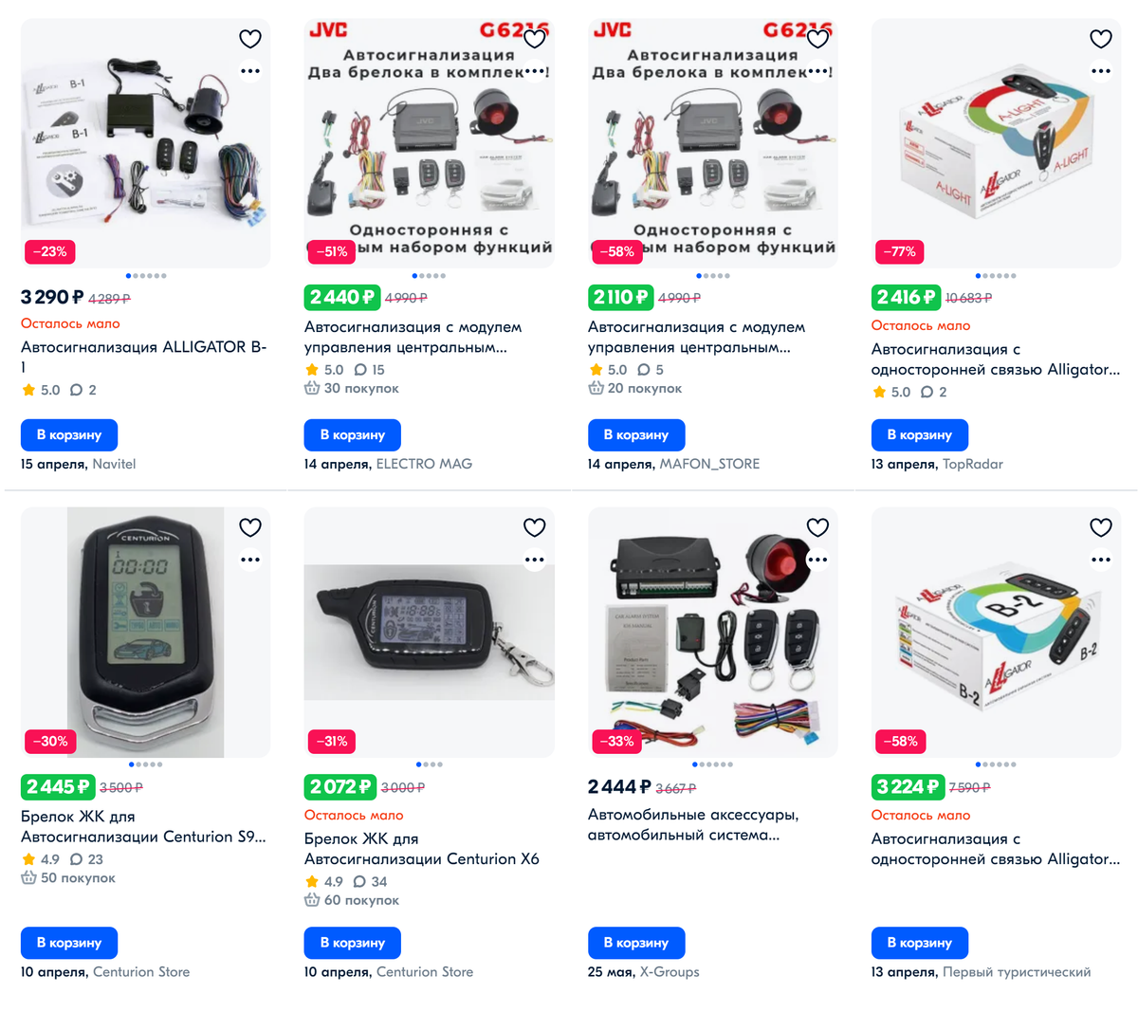The image size is (1138, 1012).
Task: Open seller Navitel link
Action: tap(114, 464)
